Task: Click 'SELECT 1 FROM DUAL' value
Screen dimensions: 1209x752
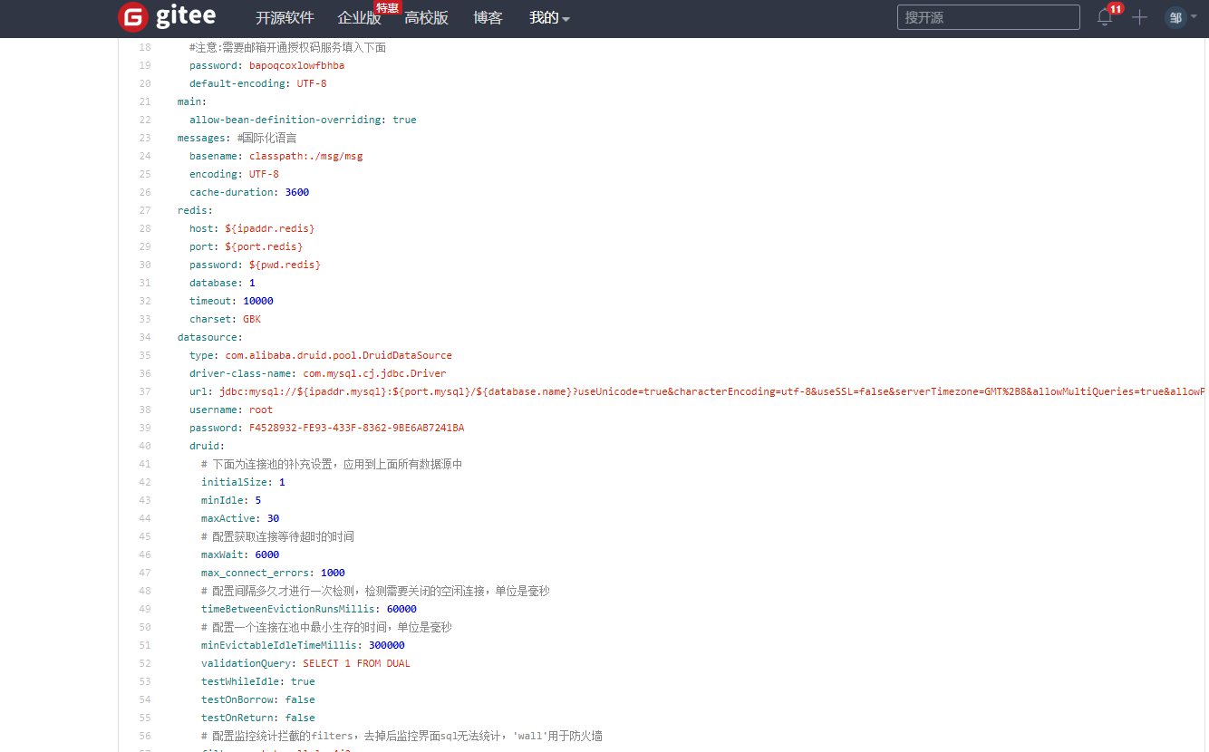Action: [356, 663]
